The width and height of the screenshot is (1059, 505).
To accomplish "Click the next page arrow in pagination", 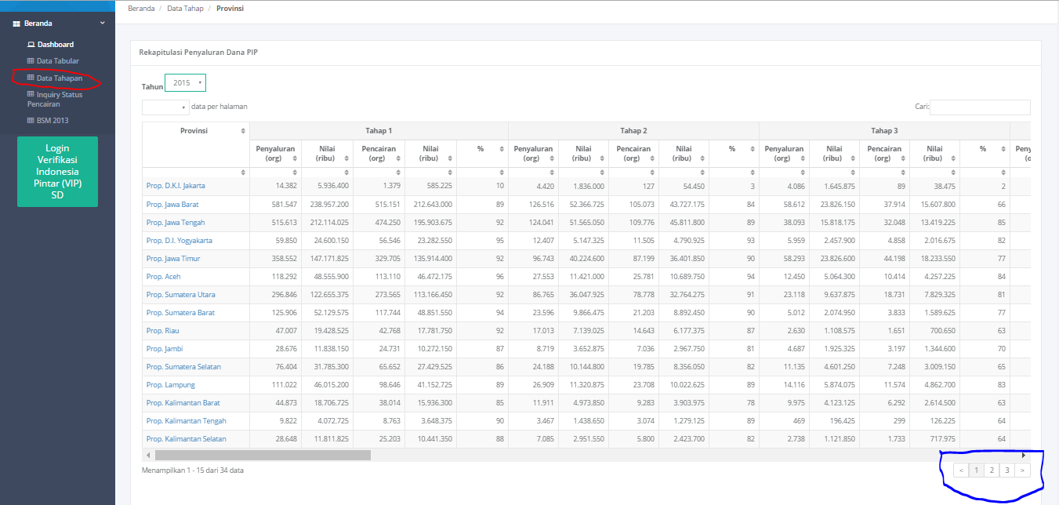I will 1021,470.
